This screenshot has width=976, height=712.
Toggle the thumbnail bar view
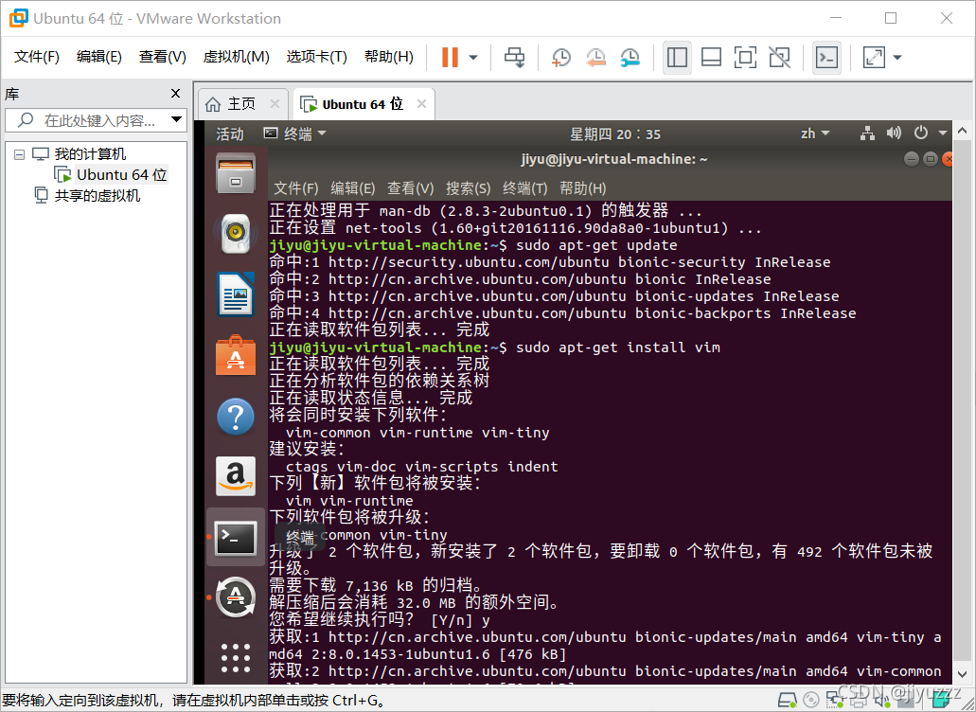(712, 57)
